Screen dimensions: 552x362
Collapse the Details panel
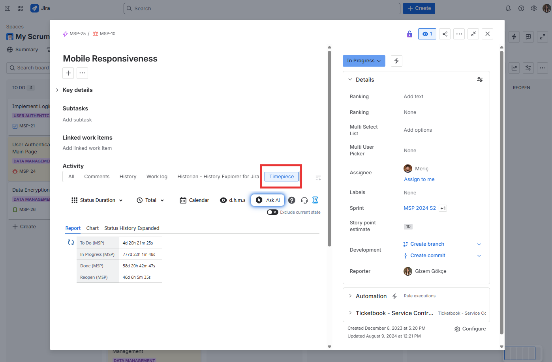pyautogui.click(x=350, y=79)
